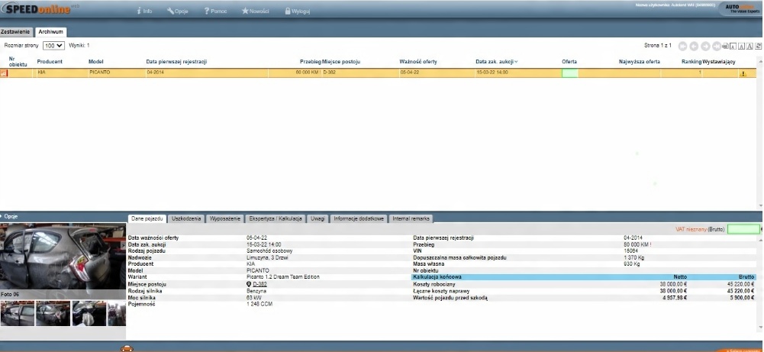Select the smallest font size icon
The width and height of the screenshot is (764, 352).
[733, 47]
